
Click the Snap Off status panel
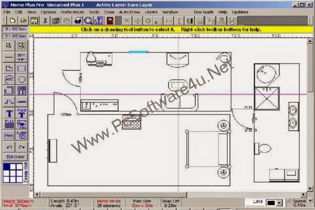coord(170,203)
